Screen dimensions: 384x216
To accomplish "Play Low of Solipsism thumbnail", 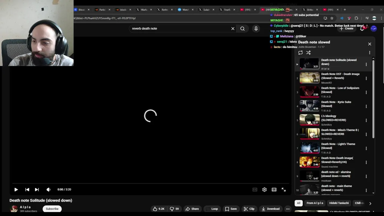I will 310,92.
